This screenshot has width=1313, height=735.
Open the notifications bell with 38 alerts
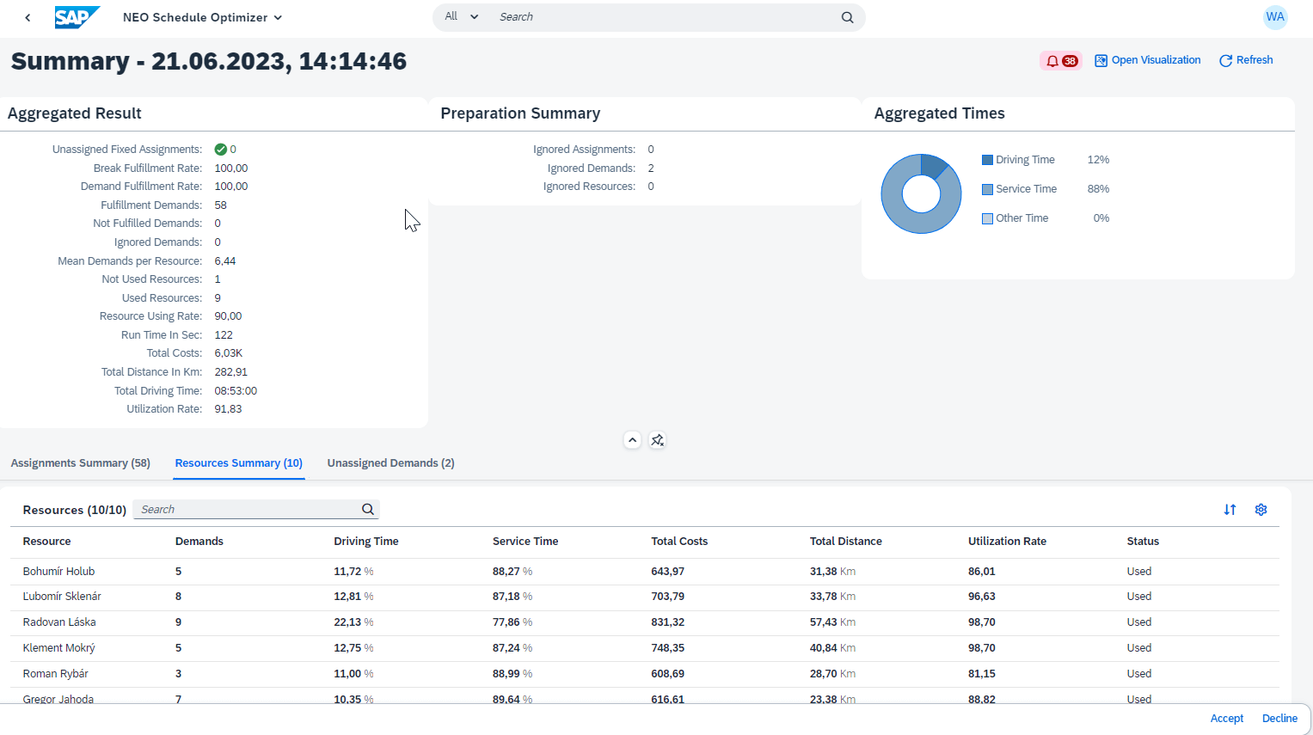click(1060, 61)
